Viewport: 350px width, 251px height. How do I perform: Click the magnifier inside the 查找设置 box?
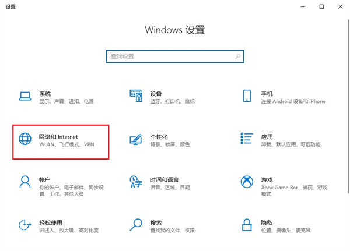coord(238,56)
